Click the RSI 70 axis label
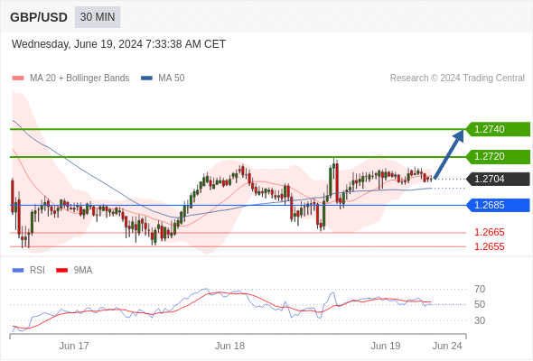Viewport: 533px width, 361px height. point(480,289)
